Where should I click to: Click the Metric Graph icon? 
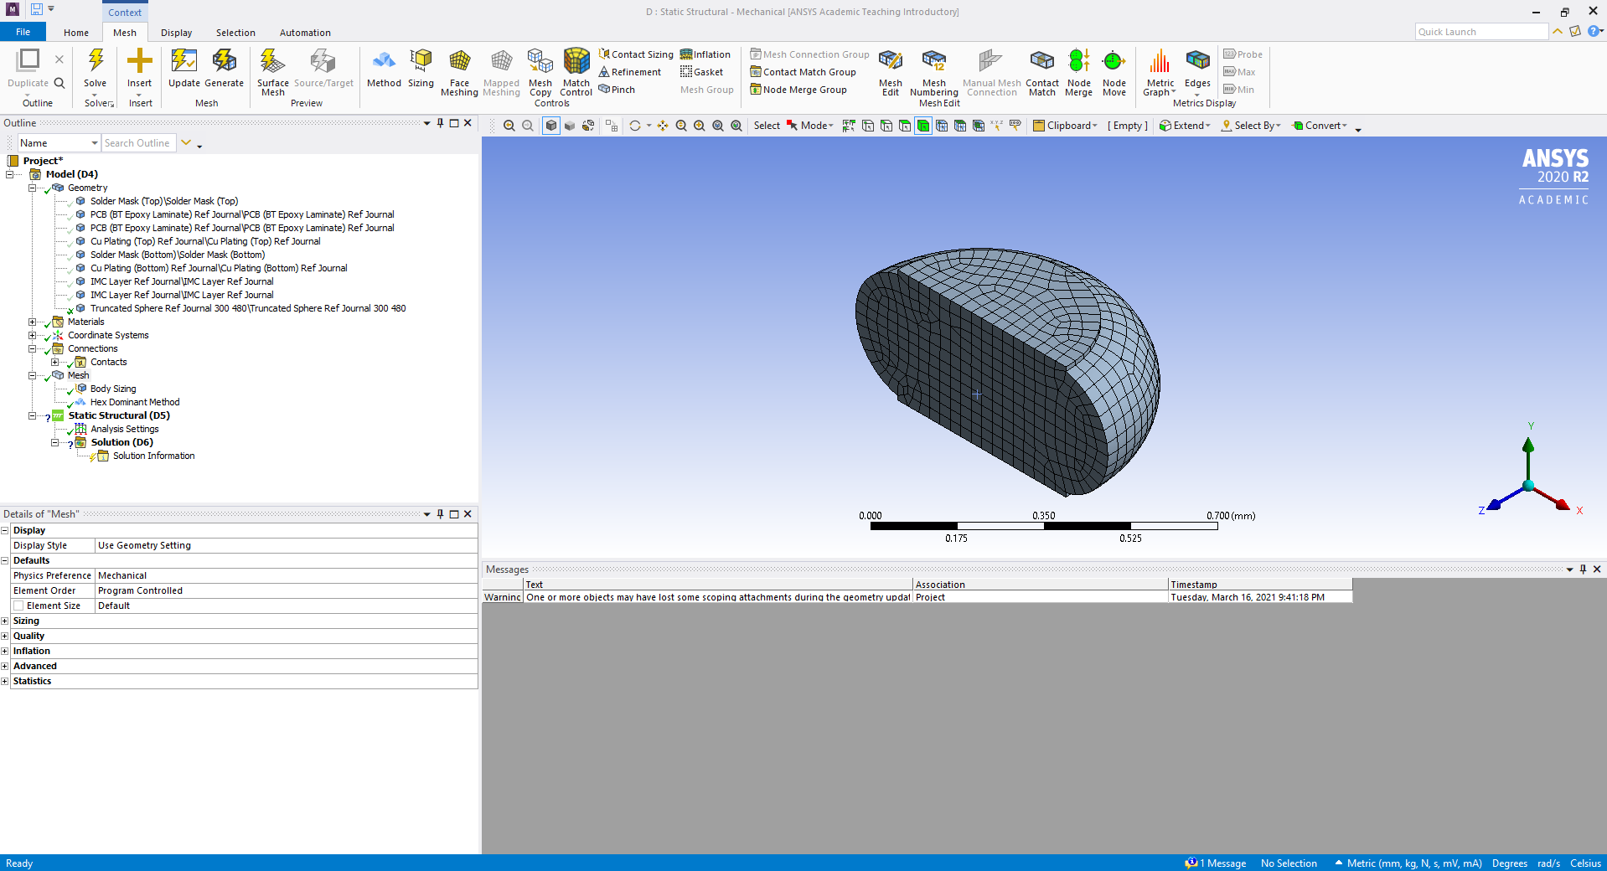(x=1159, y=71)
